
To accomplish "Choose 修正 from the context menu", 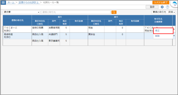I will pos(163,31).
